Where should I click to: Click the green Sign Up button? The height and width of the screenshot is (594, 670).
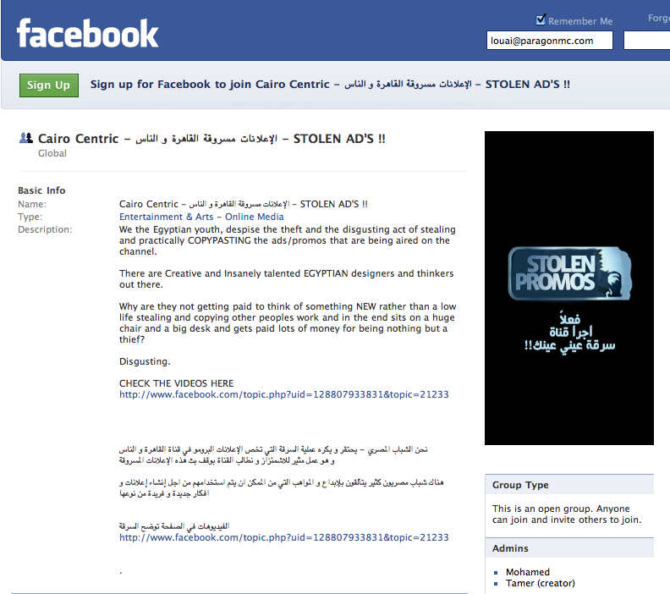49,85
